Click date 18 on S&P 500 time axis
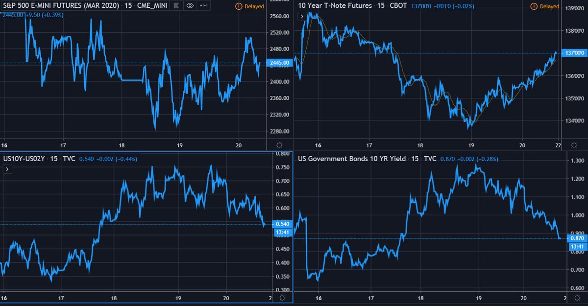 click(122, 145)
